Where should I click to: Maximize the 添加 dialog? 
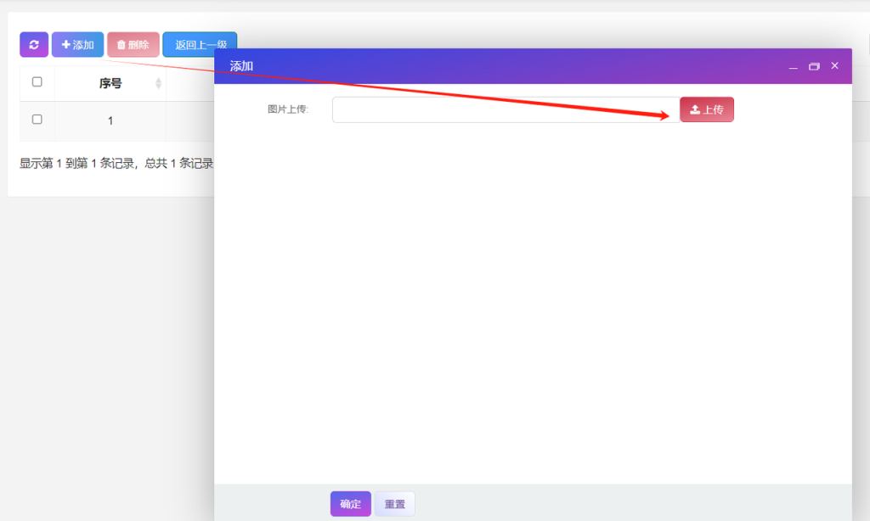coord(814,66)
